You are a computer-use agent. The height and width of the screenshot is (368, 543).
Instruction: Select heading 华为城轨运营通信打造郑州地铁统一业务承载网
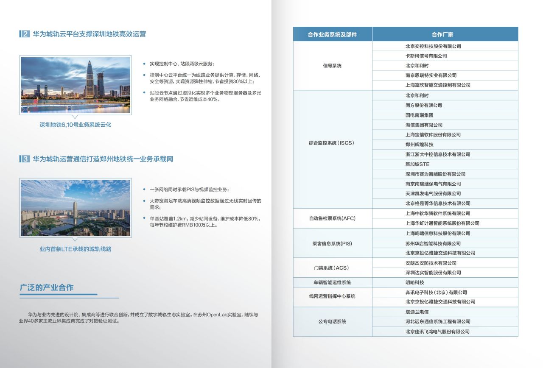pos(103,159)
